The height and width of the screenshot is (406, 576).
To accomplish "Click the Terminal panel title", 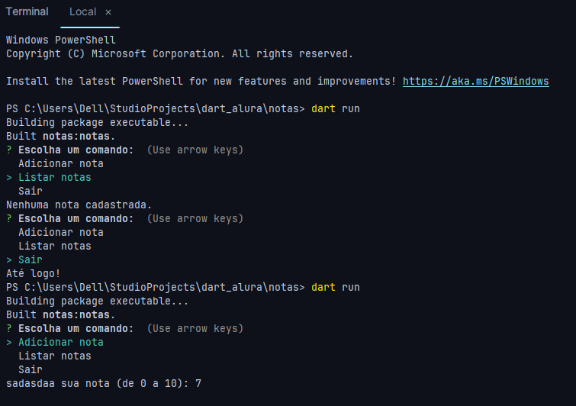I will pyautogui.click(x=27, y=12).
